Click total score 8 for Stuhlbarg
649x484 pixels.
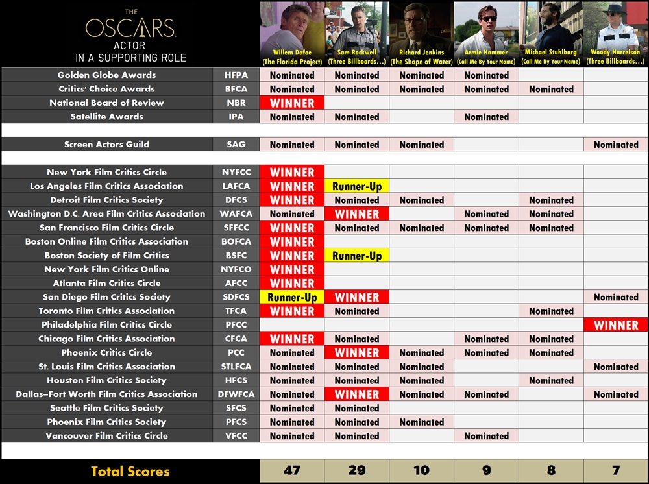(x=551, y=471)
